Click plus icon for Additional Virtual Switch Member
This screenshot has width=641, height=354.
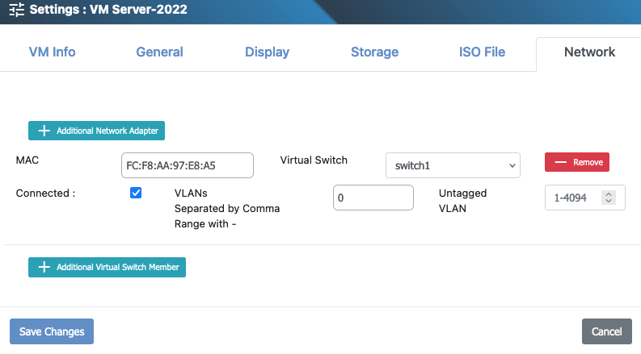click(x=44, y=267)
